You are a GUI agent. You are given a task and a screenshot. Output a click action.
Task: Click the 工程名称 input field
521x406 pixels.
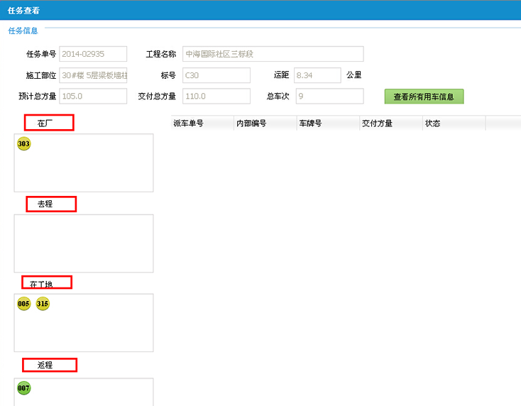coord(273,54)
